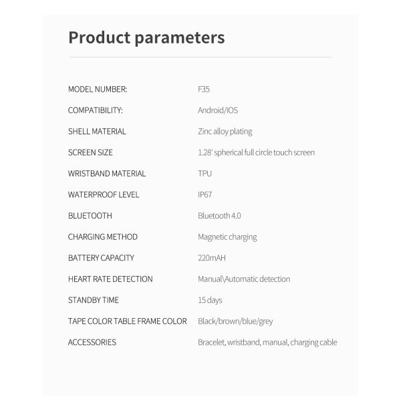The height and width of the screenshot is (401, 401).
Task: Select the WRISTBAND MATERIAL label
Action: (x=107, y=174)
